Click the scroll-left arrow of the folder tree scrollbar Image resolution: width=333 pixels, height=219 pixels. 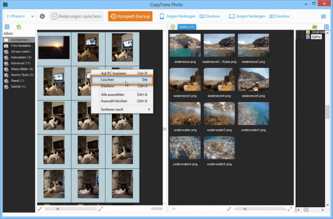pyautogui.click(x=299, y=209)
